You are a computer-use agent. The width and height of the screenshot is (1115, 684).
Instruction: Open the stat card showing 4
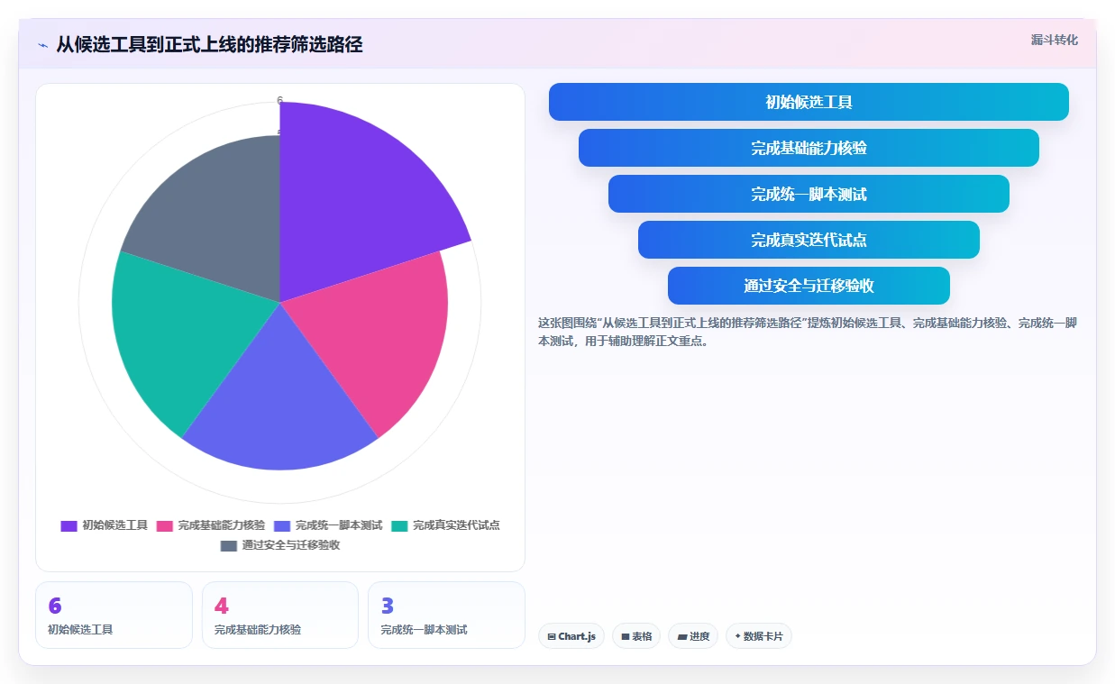pyautogui.click(x=280, y=615)
